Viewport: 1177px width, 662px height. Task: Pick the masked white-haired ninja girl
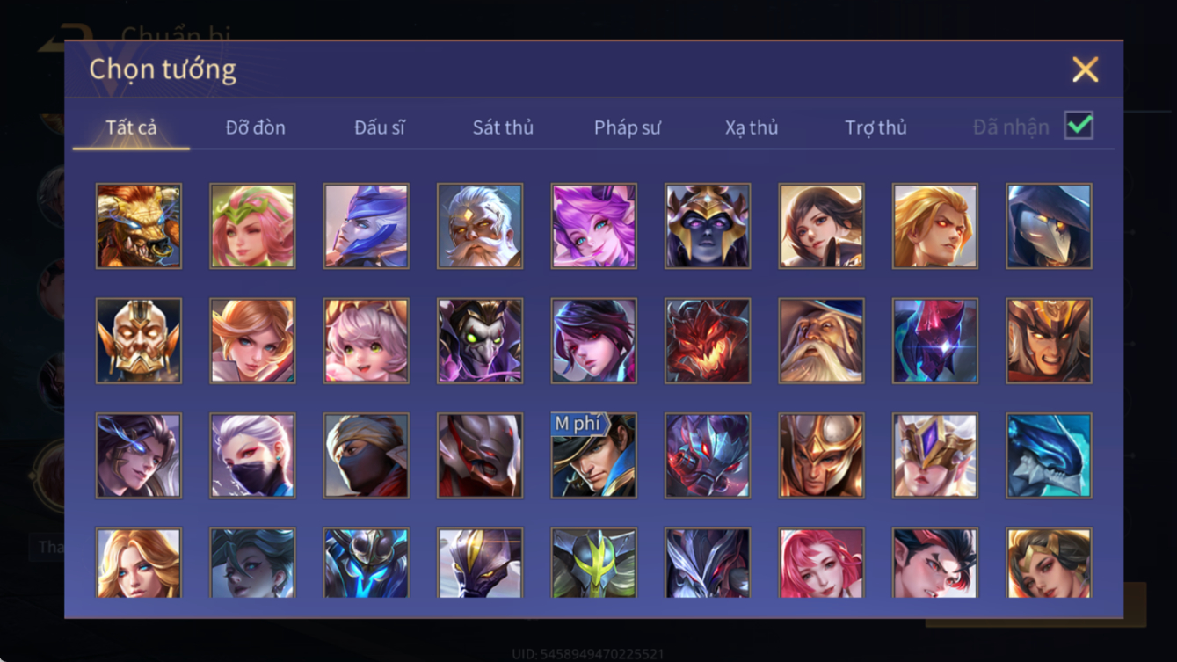pyautogui.click(x=252, y=456)
